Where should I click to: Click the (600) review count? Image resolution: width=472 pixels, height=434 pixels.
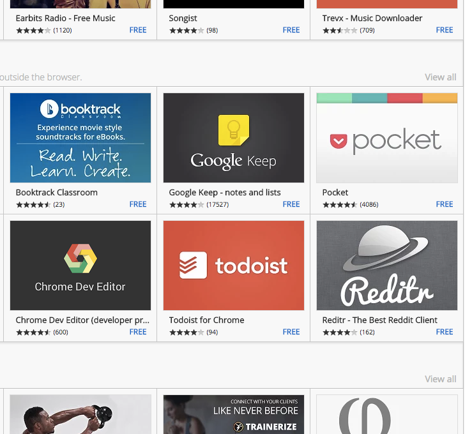click(x=61, y=333)
